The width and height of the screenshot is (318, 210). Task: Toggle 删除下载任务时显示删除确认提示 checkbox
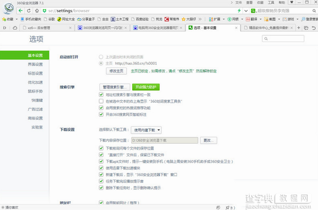(x=101, y=187)
